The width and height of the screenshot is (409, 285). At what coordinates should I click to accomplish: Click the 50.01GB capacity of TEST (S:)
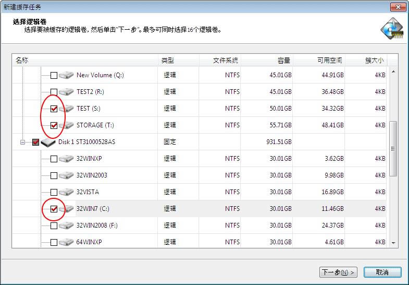click(x=280, y=109)
